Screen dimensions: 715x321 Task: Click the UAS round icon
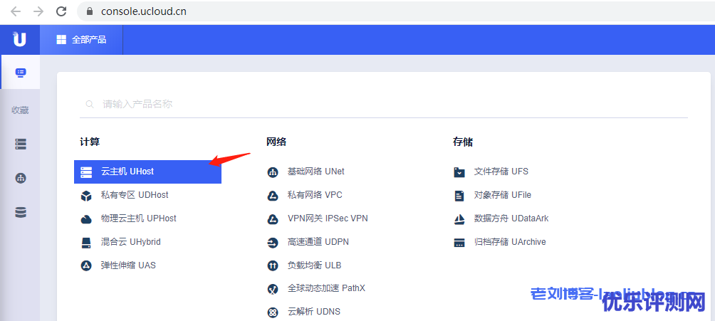[86, 265]
